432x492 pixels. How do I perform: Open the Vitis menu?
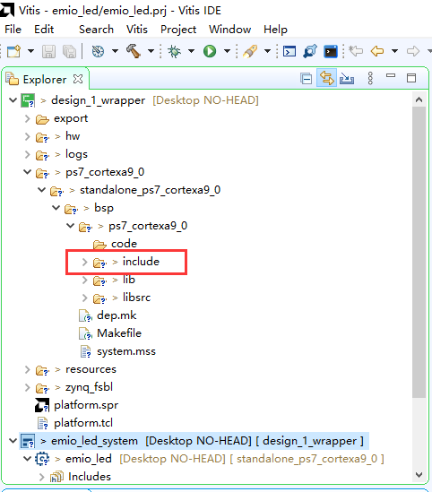[137, 30]
